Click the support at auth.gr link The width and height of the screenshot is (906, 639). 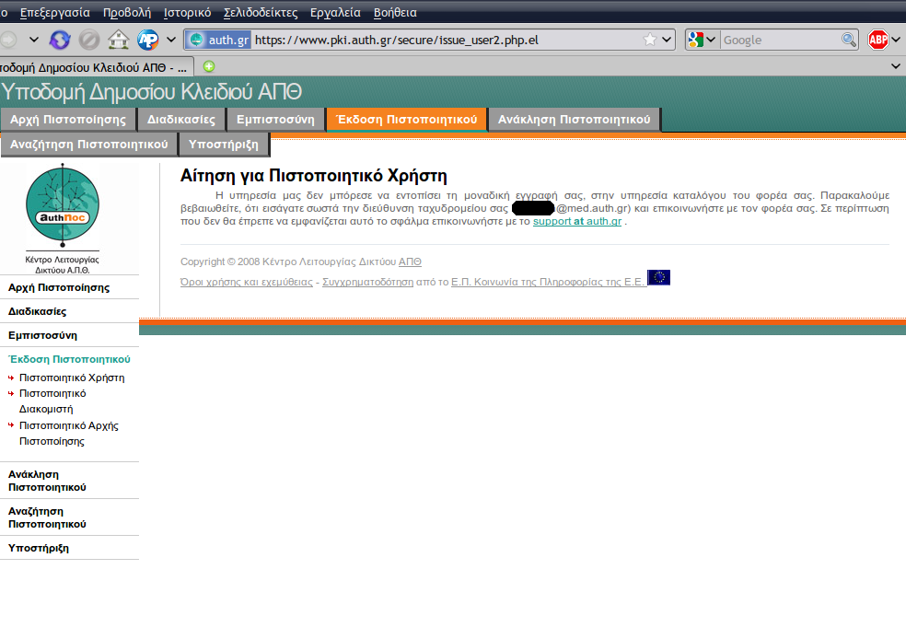click(577, 221)
